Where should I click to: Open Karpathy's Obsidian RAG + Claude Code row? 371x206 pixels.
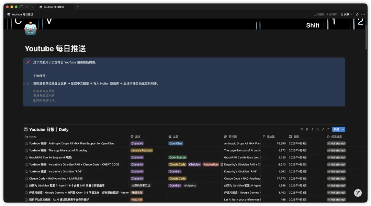pyautogui.click(x=74, y=164)
